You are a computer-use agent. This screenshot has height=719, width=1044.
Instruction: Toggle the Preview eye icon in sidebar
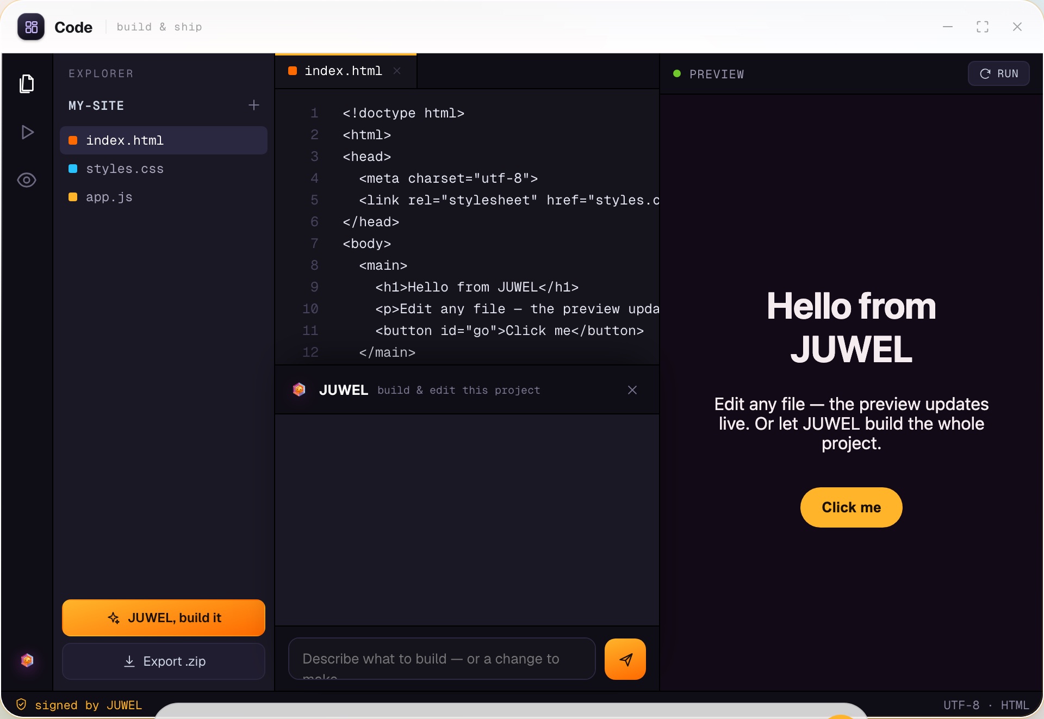pos(27,180)
